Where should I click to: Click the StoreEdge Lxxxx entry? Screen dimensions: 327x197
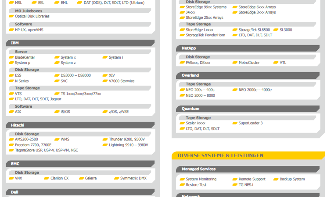click(x=199, y=30)
